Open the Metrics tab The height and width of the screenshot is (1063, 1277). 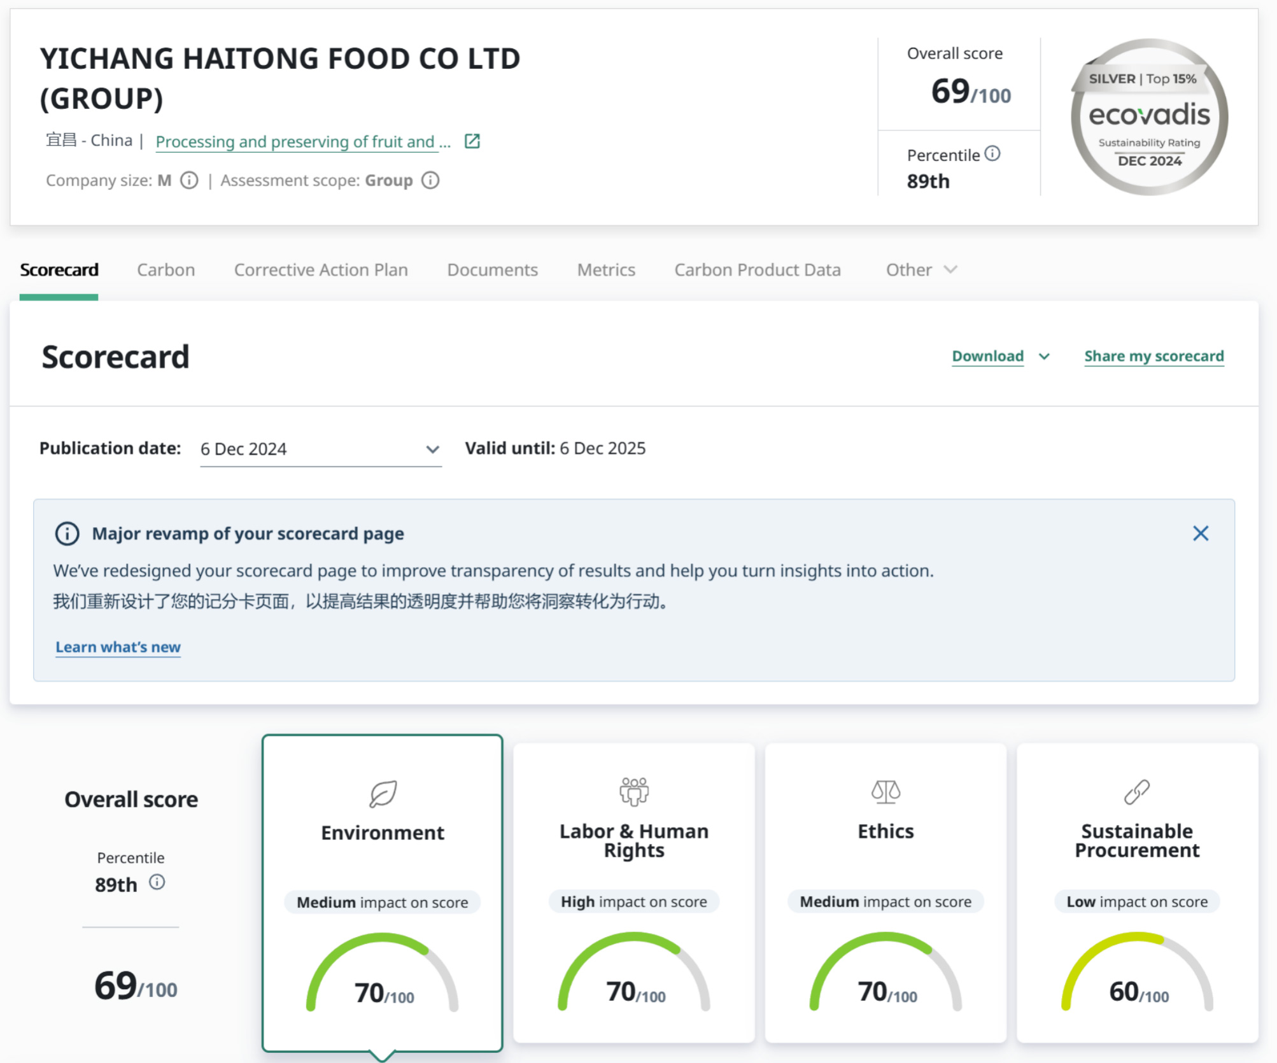pos(606,270)
